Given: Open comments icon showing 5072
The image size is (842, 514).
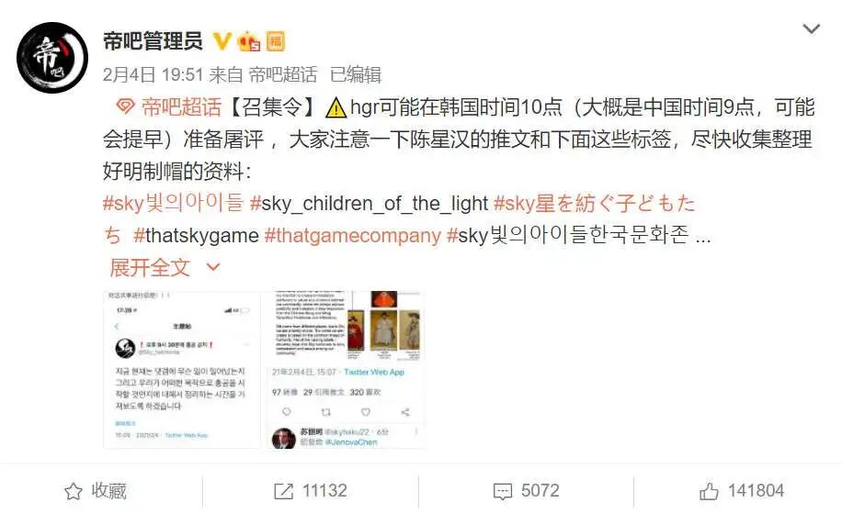Looking at the screenshot, I should click(x=503, y=491).
